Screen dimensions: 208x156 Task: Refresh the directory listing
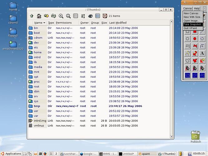tap(54, 16)
